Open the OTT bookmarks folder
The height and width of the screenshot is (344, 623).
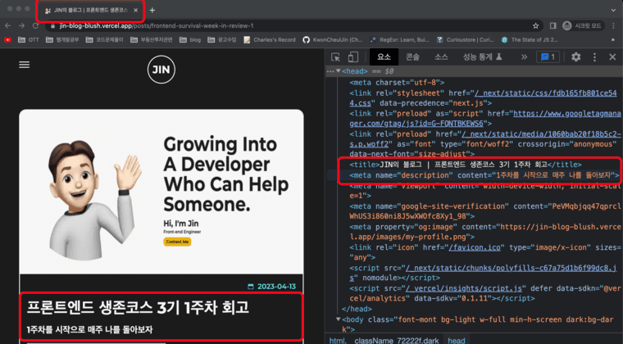click(x=29, y=39)
